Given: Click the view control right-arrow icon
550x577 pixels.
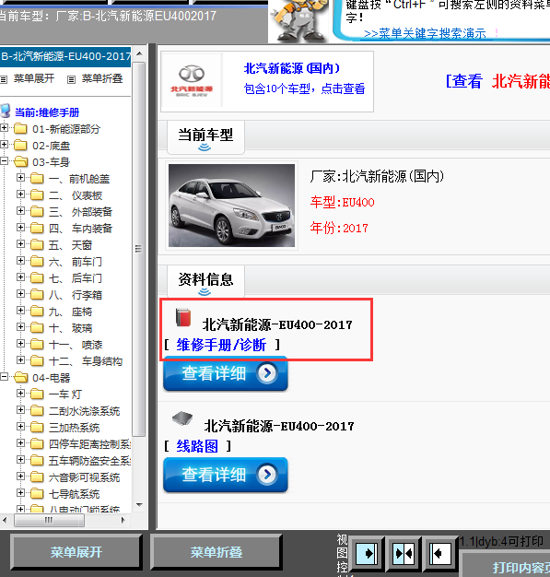Looking at the screenshot, I should [x=367, y=553].
